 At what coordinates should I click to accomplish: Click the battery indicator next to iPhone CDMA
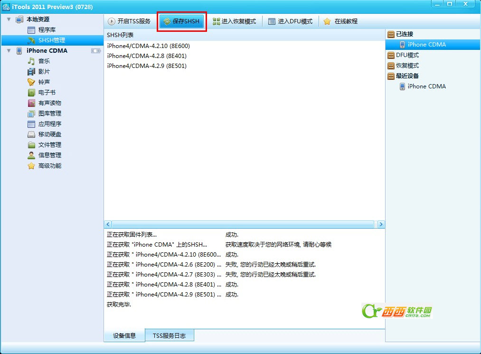point(96,51)
